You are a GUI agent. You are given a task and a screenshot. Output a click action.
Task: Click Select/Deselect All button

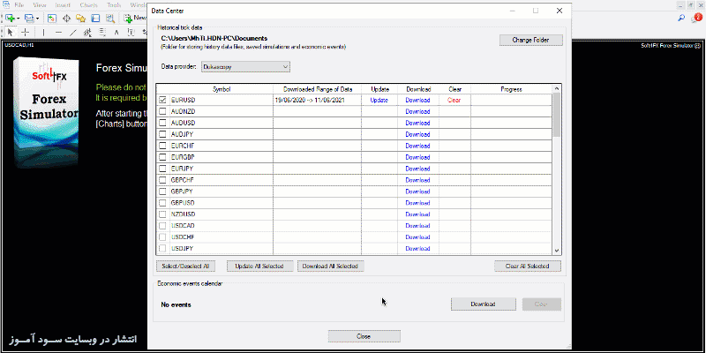[185, 267]
